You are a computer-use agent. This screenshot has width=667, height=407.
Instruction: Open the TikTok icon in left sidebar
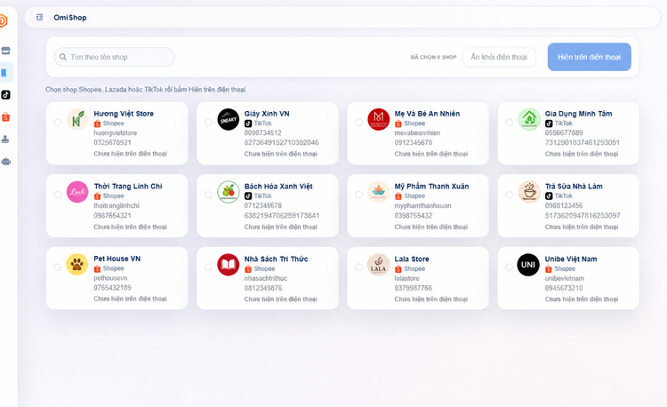tap(5, 95)
